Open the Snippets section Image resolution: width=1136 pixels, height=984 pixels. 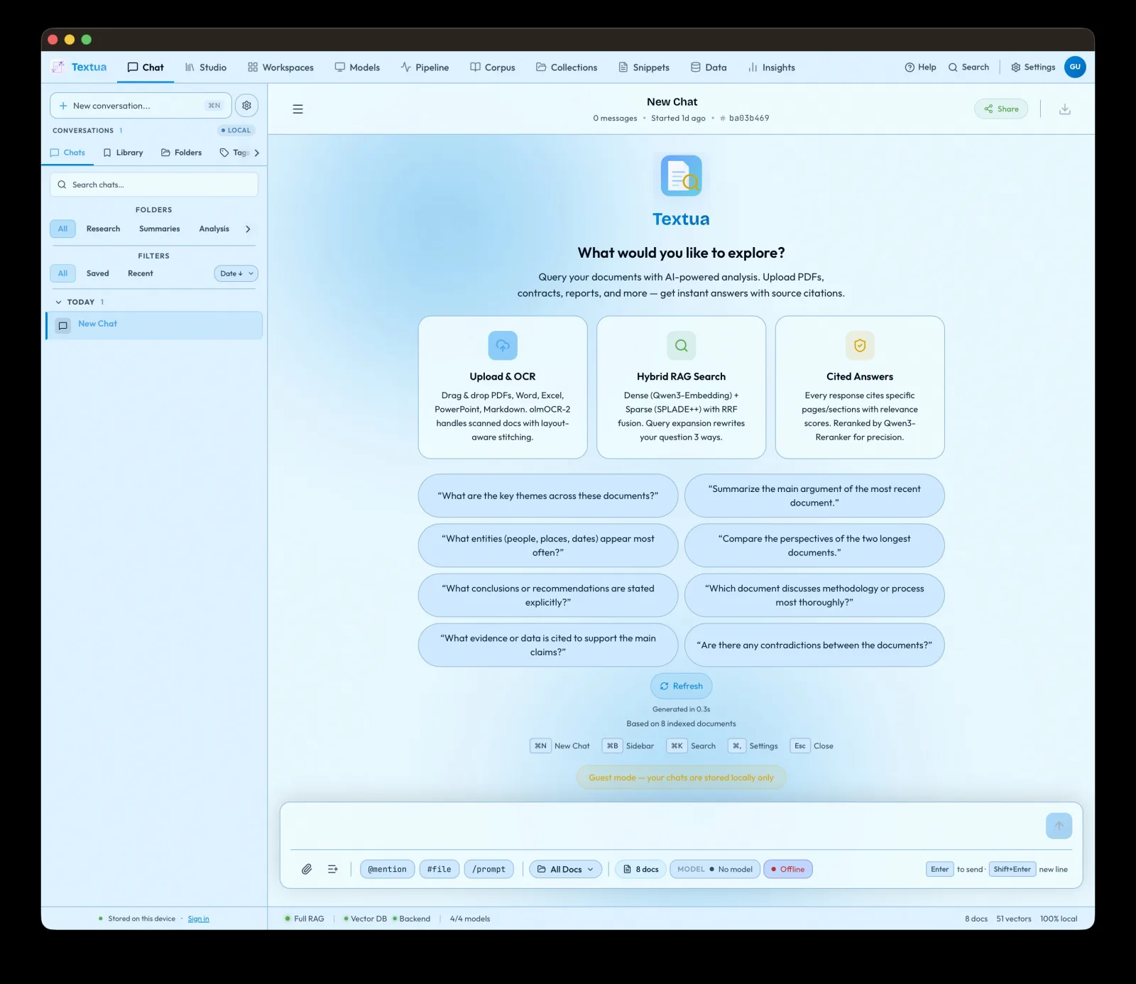(644, 67)
